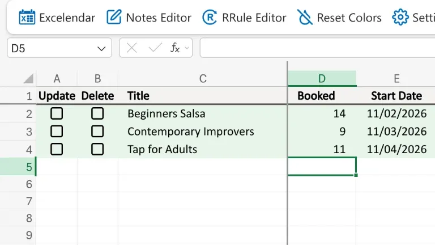This screenshot has height=245, width=435.
Task: Open the Excelendar calendar icon
Action: [27, 17]
